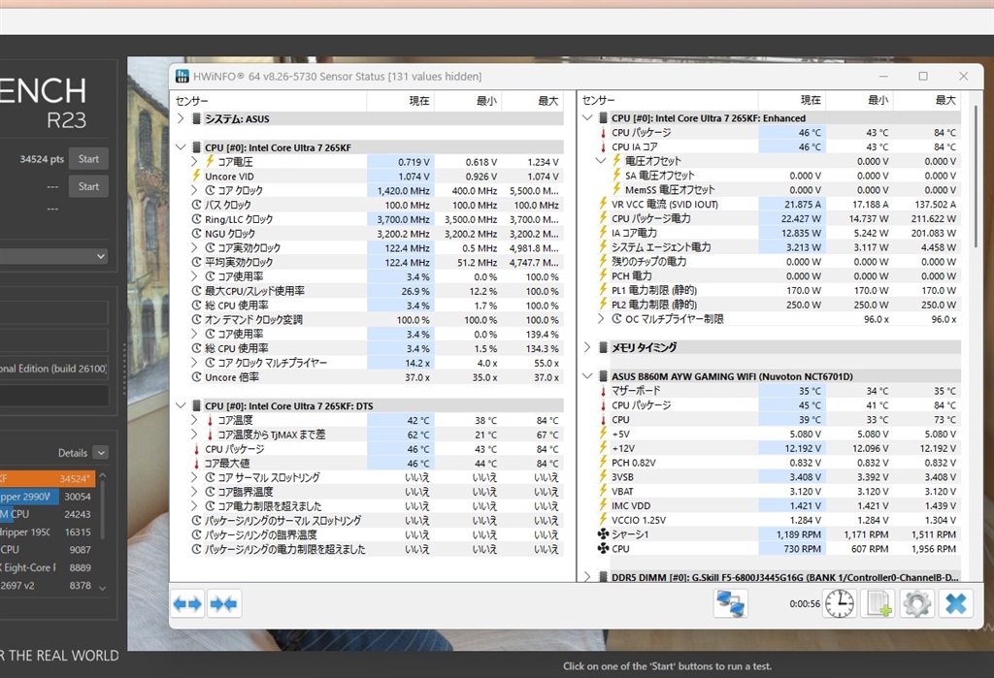
Task: Expand the システム: ASUS group
Action: point(181,118)
